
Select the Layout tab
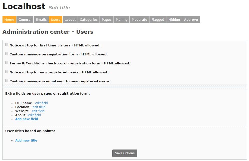point(70,19)
